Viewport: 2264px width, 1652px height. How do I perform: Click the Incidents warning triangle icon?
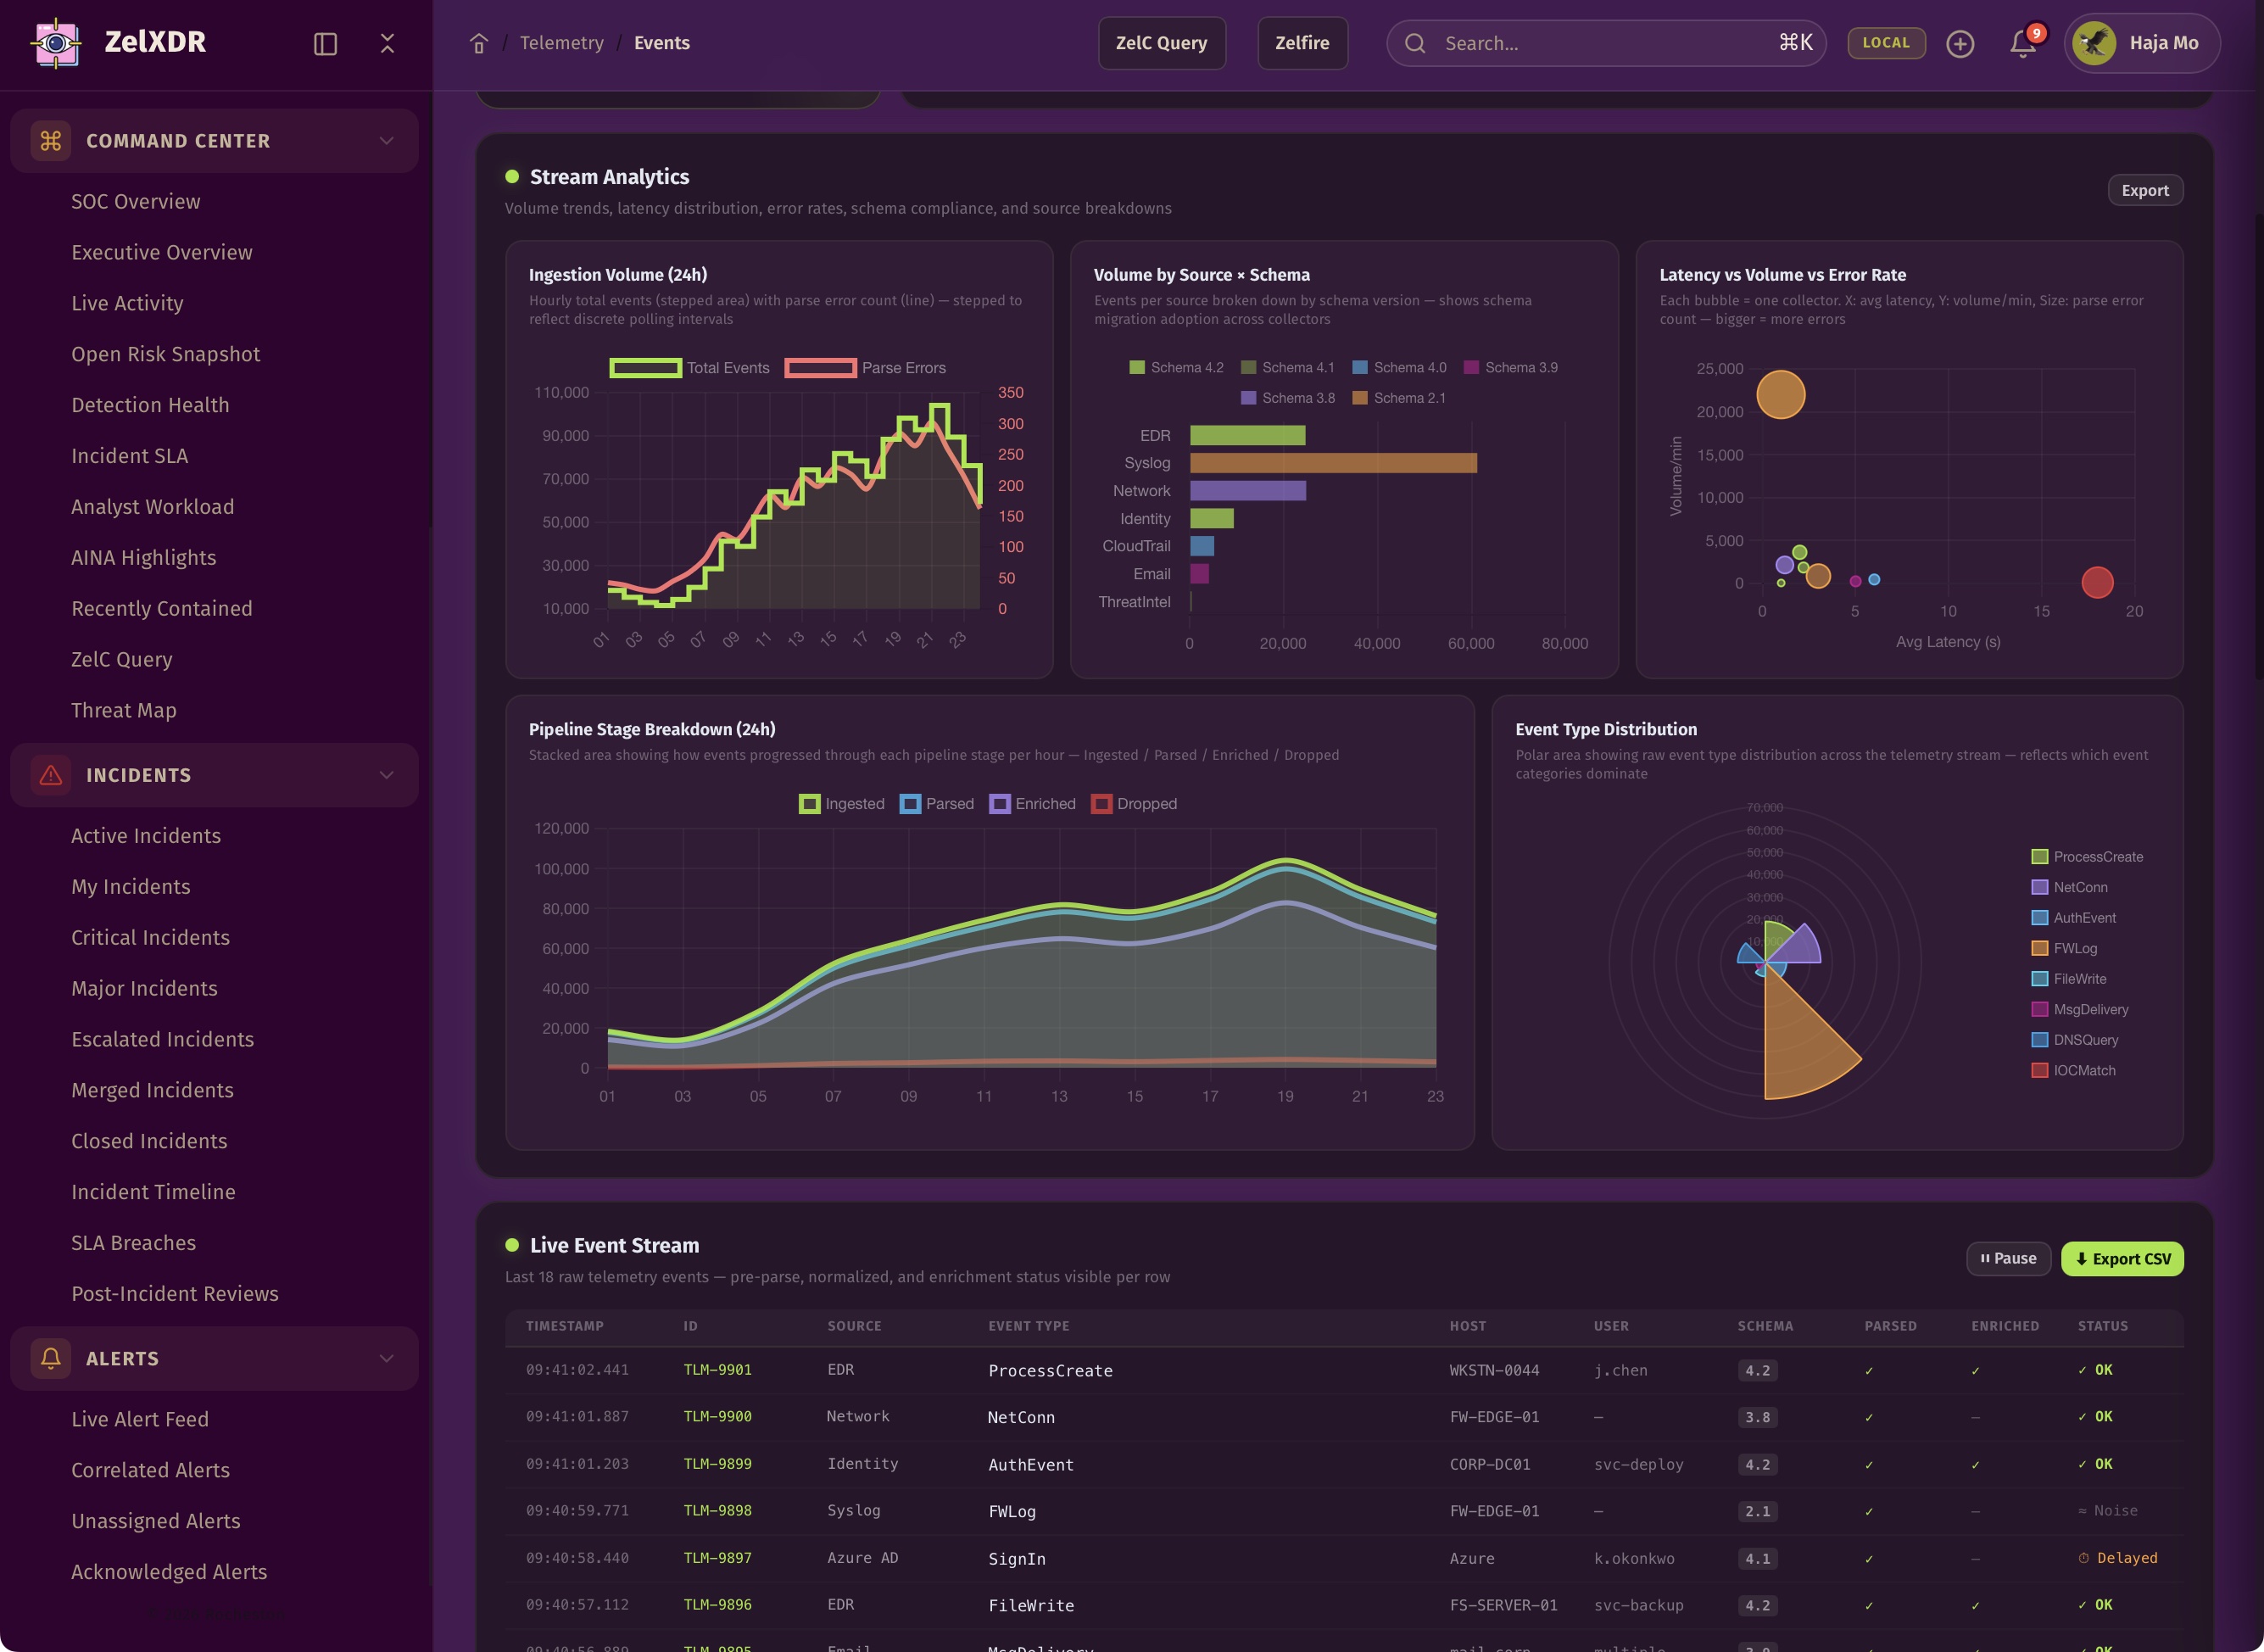51,775
